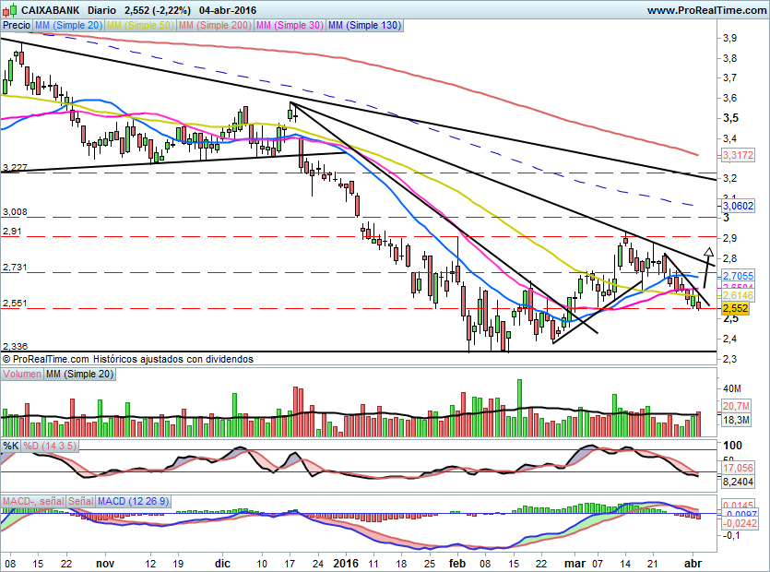Click the 2,7055 MM20 value tag

pyautogui.click(x=738, y=276)
